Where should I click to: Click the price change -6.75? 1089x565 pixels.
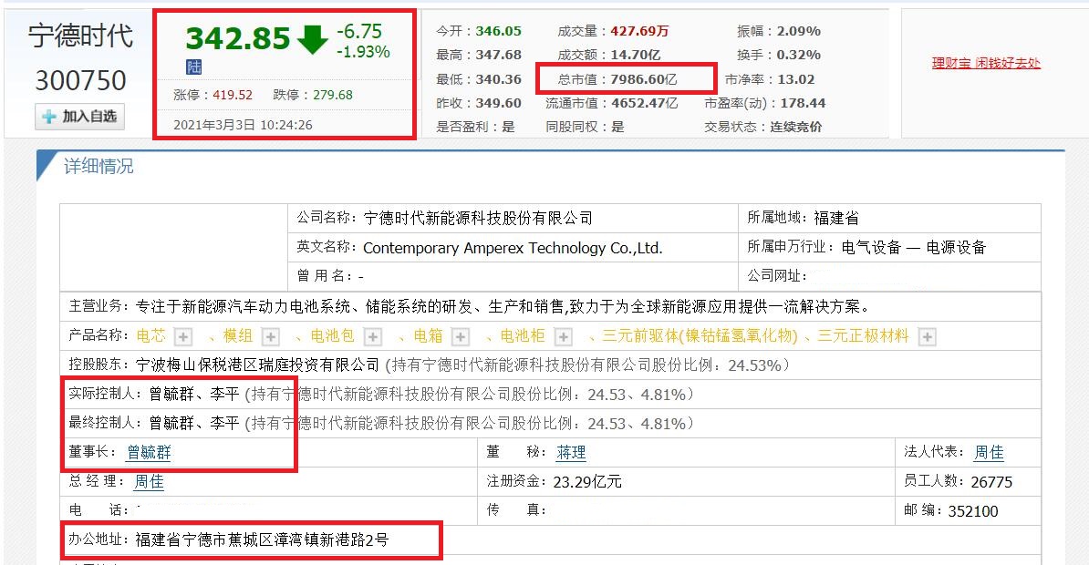(x=359, y=31)
